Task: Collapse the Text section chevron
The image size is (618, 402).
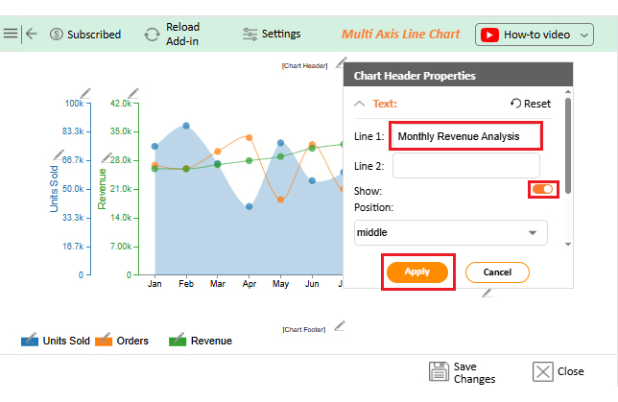Action: pos(360,104)
